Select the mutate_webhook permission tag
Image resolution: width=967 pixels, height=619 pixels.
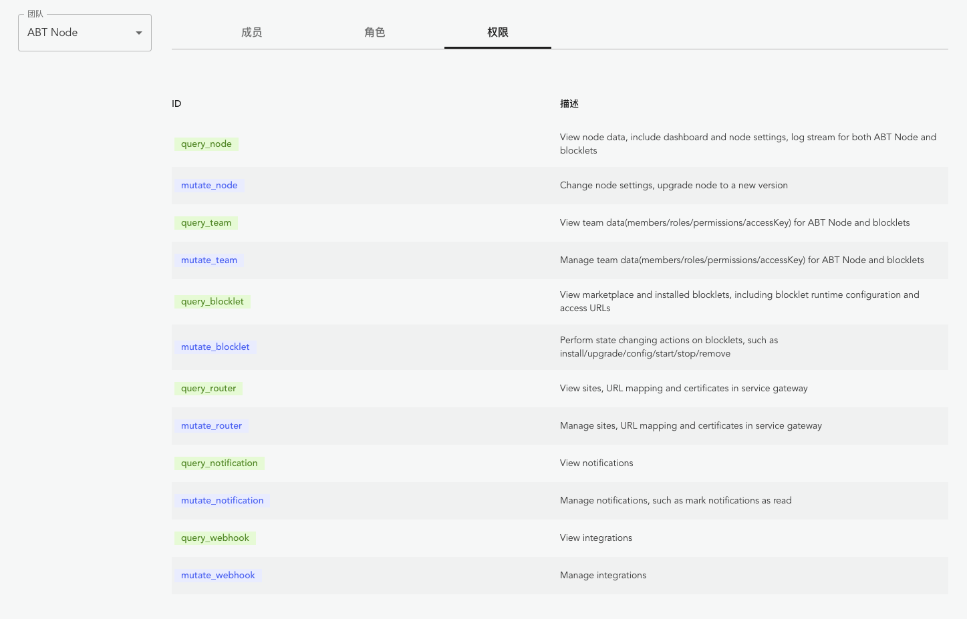point(218,576)
